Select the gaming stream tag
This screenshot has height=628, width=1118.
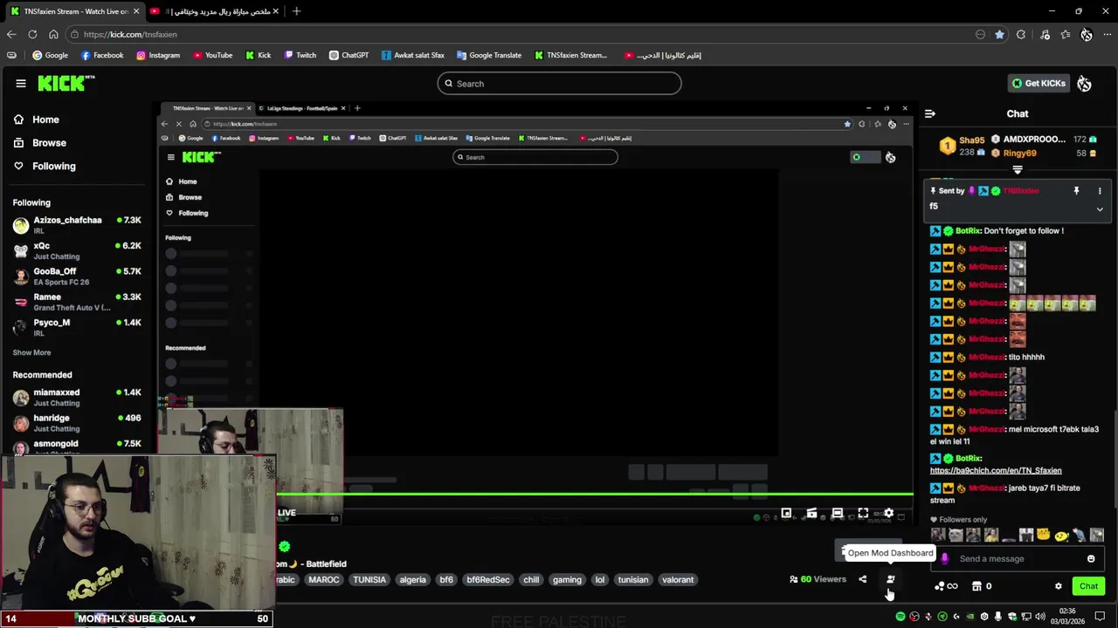(x=567, y=580)
